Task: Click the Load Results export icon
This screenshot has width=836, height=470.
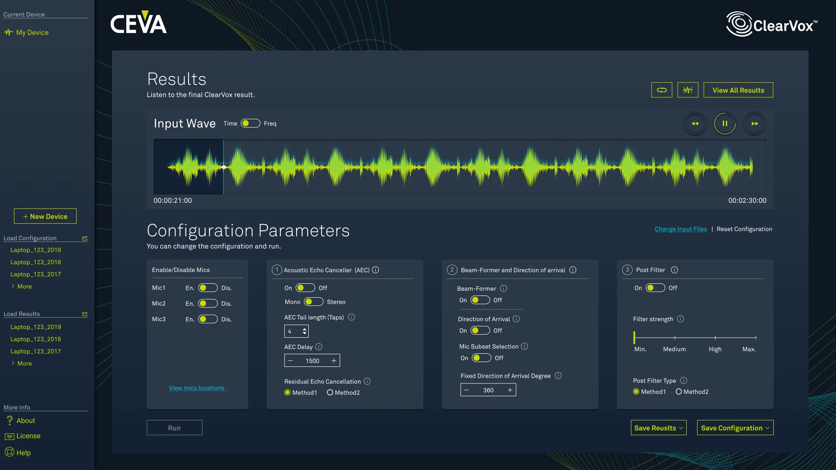Action: [x=85, y=314]
